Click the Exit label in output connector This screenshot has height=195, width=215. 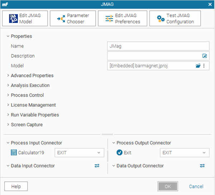coord(128,152)
